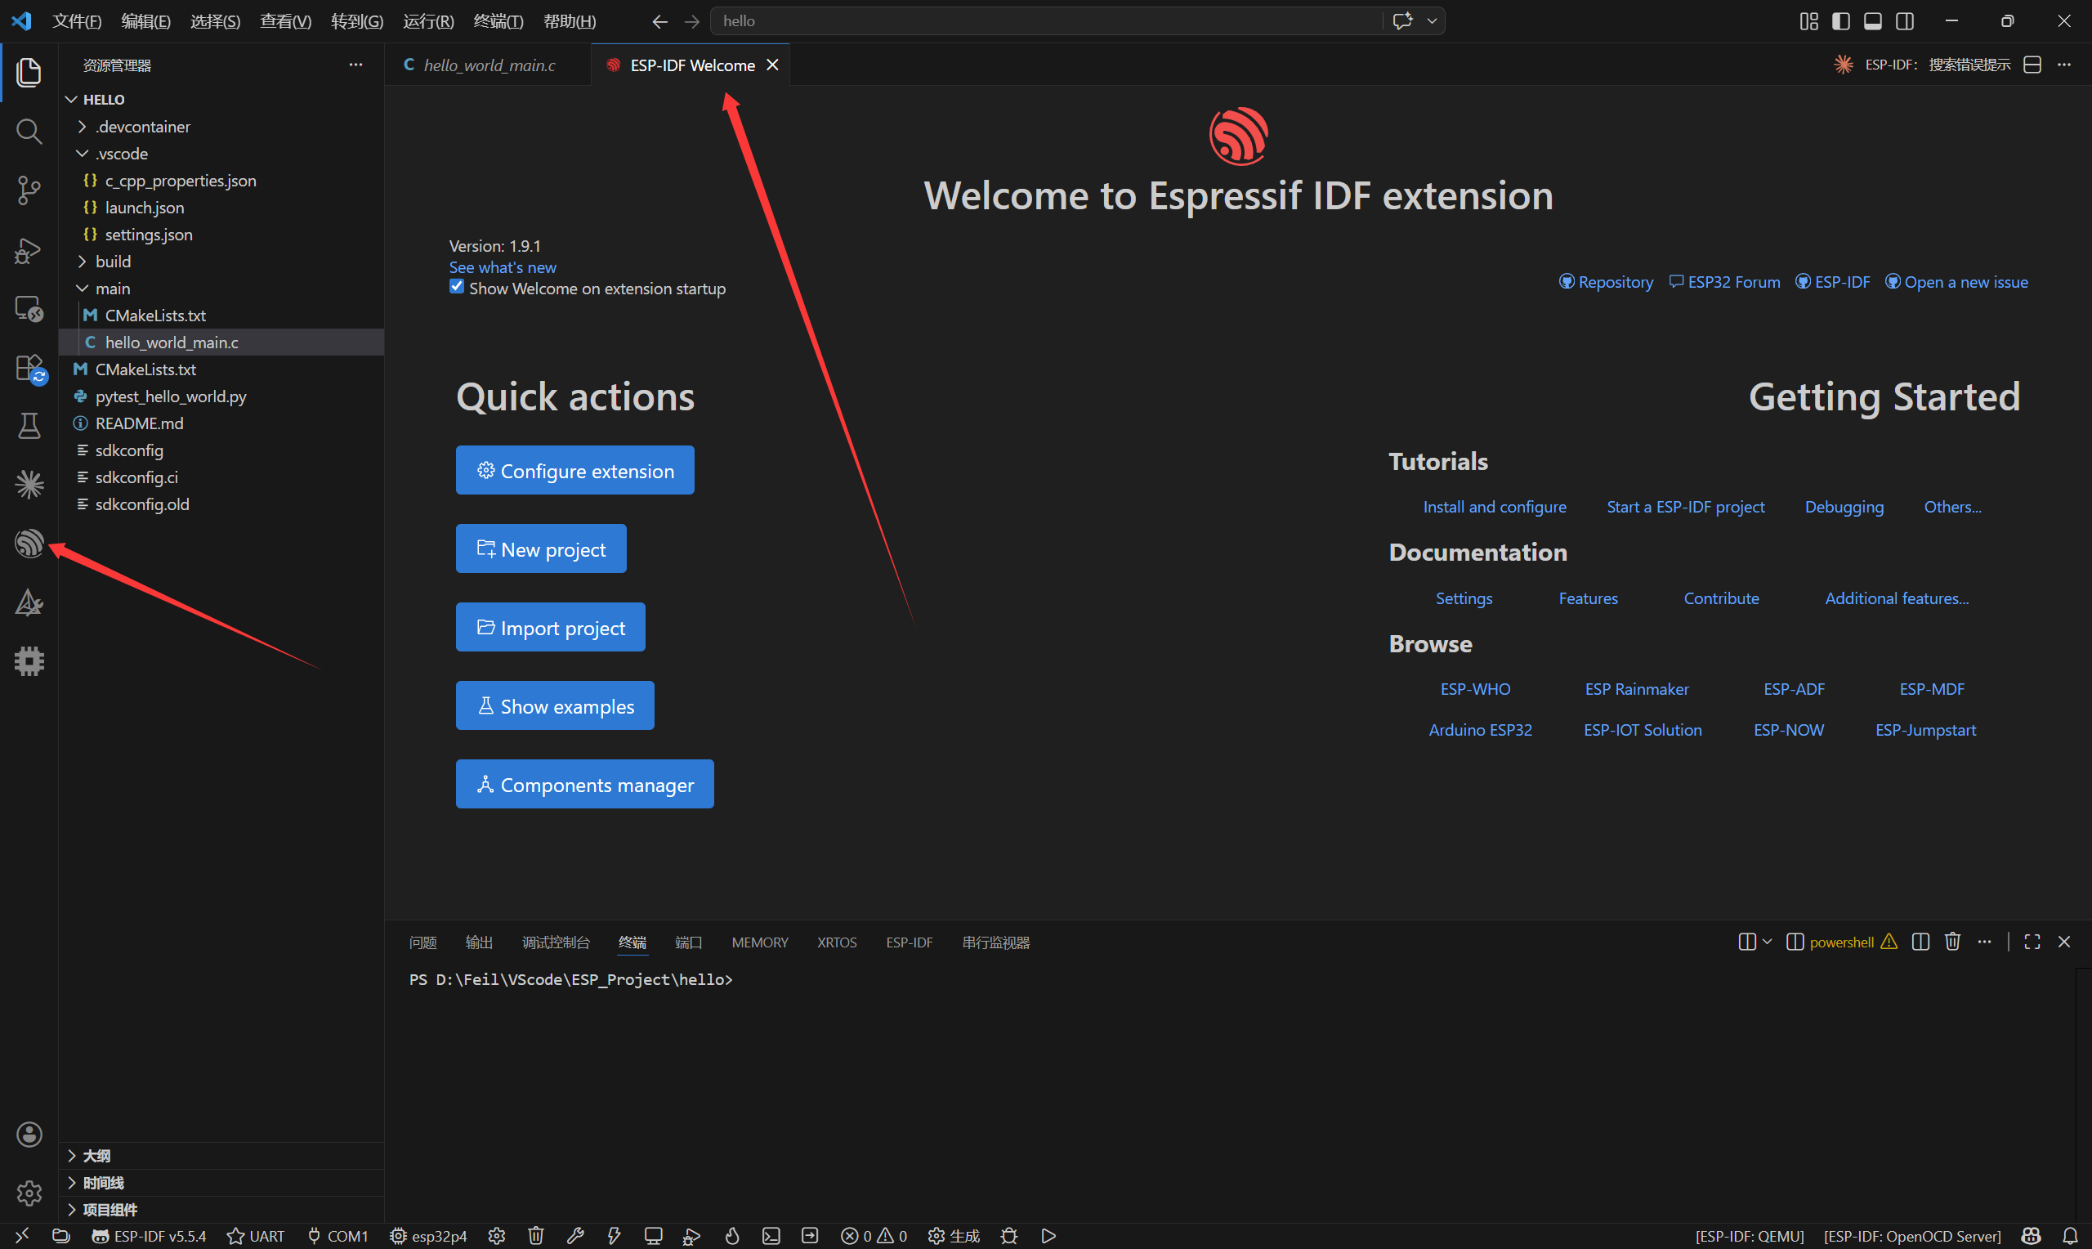This screenshot has height=1249, width=2092.
Task: Click the flash device lightning icon
Action: (614, 1236)
